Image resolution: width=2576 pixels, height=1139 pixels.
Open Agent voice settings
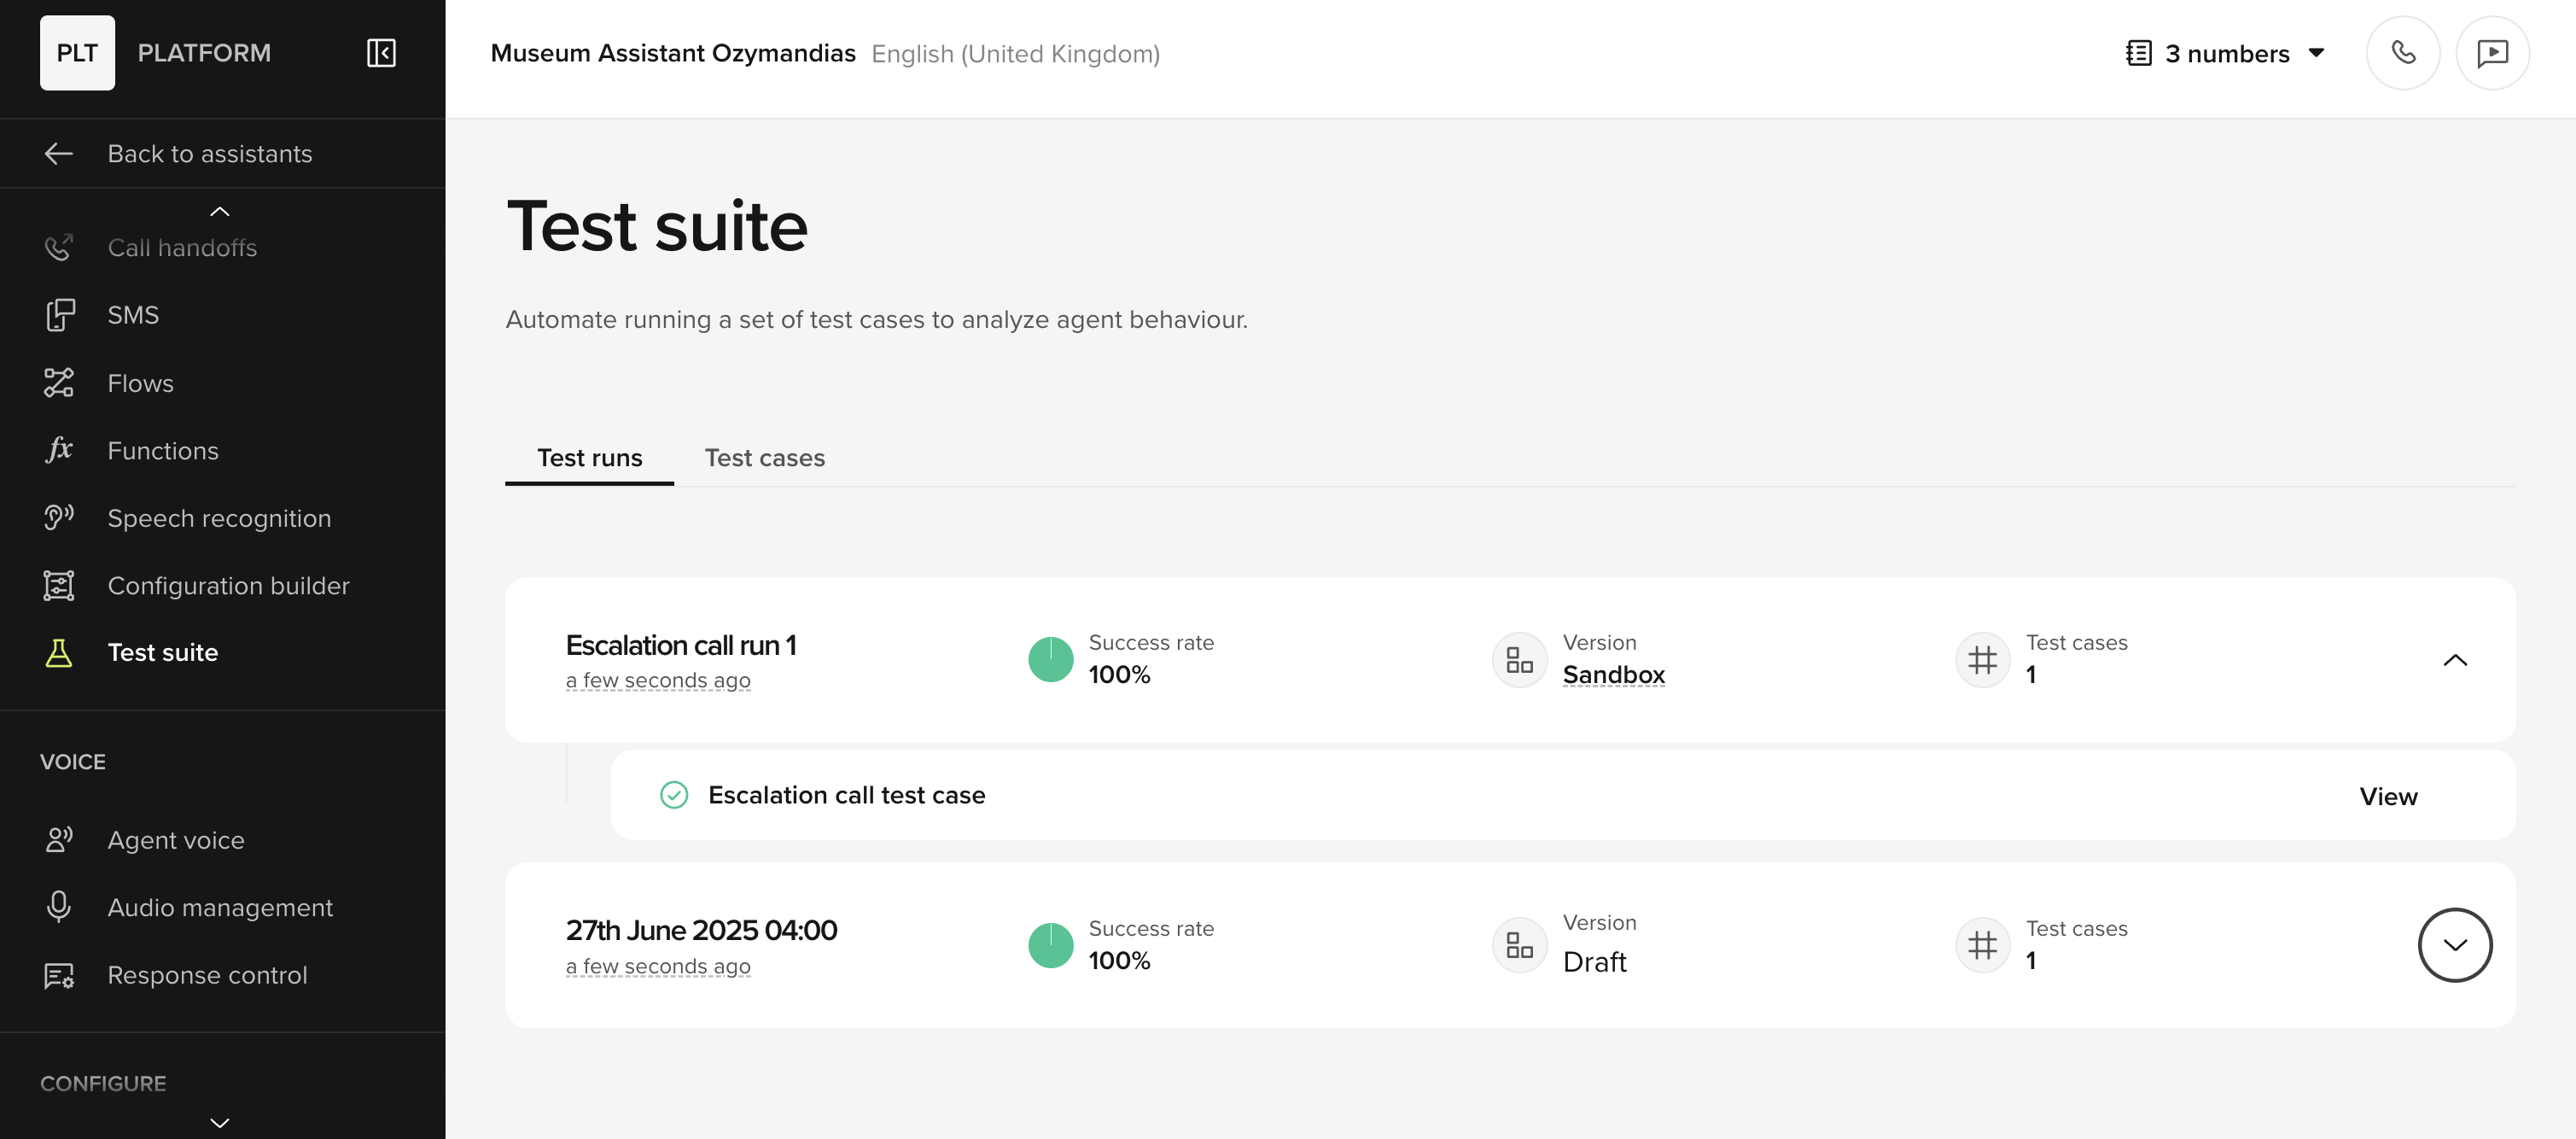tap(175, 840)
